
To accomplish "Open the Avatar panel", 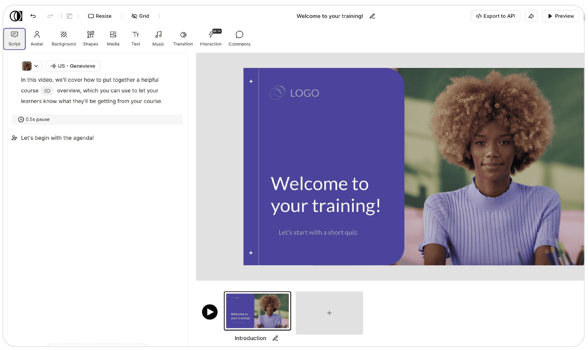I will click(37, 39).
